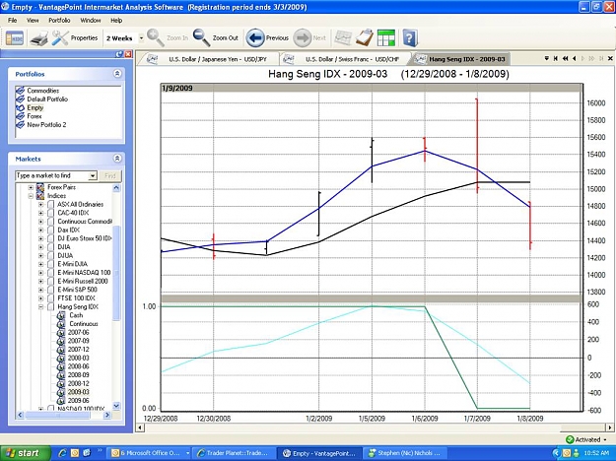616x461 pixels.
Task: Check the E-Mini NASDAQ 100 checkbox
Action: coord(50,273)
